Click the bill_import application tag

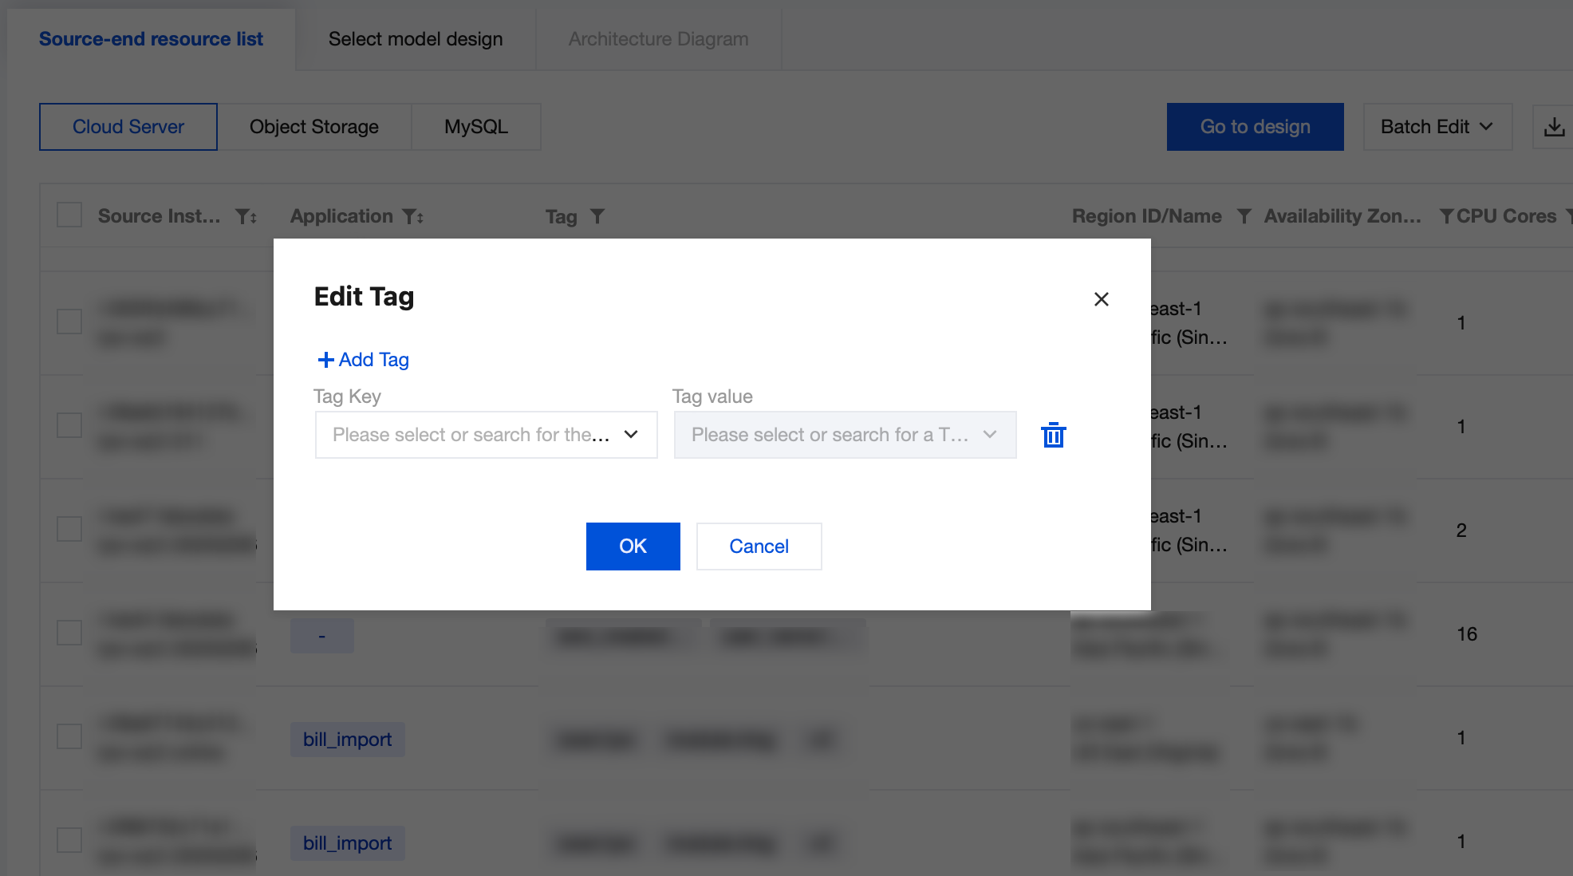[347, 740]
